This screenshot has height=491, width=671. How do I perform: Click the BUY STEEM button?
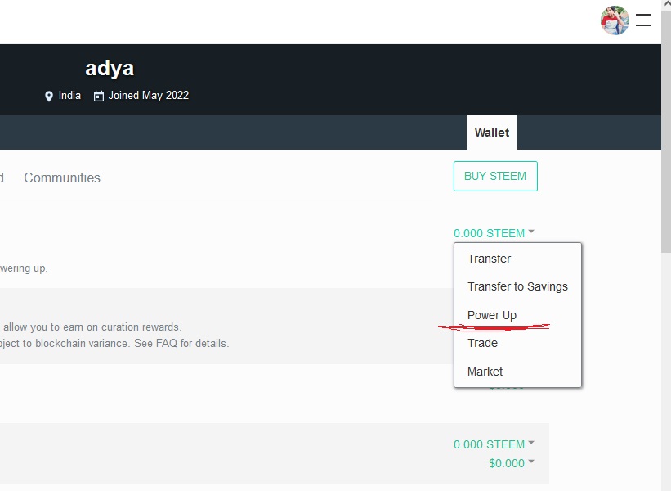495,176
